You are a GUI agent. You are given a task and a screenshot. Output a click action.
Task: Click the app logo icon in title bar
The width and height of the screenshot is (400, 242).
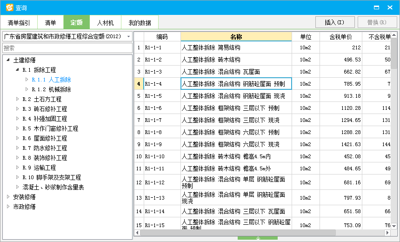9,7
